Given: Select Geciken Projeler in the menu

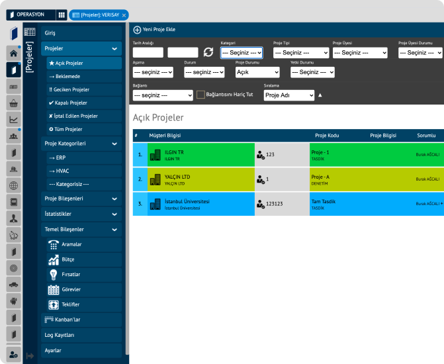Looking at the screenshot, I should [84, 89].
